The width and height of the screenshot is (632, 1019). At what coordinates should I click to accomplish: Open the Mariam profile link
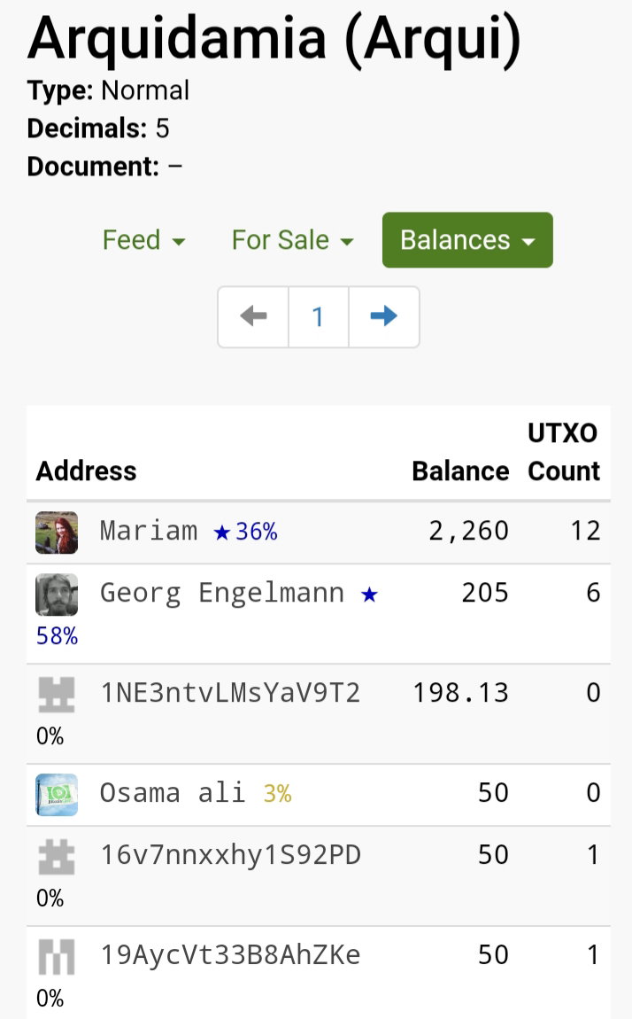click(x=149, y=530)
